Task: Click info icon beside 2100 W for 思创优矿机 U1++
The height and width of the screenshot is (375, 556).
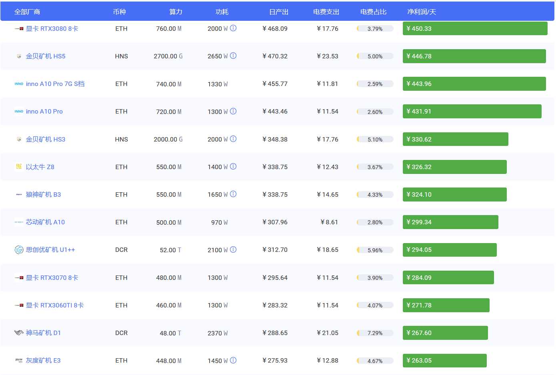Action: coord(233,250)
